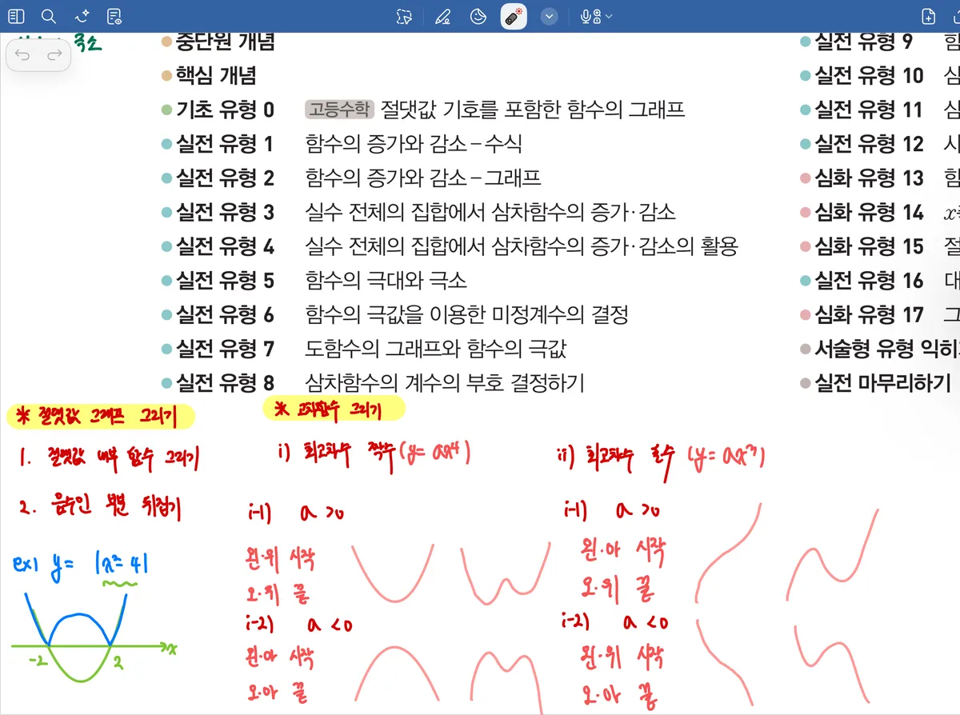Click '실전 유형 4' label

(225, 246)
